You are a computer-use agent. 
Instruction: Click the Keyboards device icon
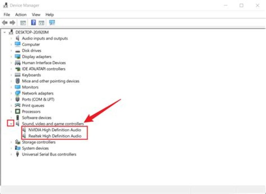coord(17,75)
